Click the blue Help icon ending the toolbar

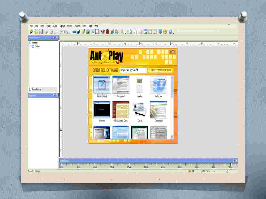[171, 32]
